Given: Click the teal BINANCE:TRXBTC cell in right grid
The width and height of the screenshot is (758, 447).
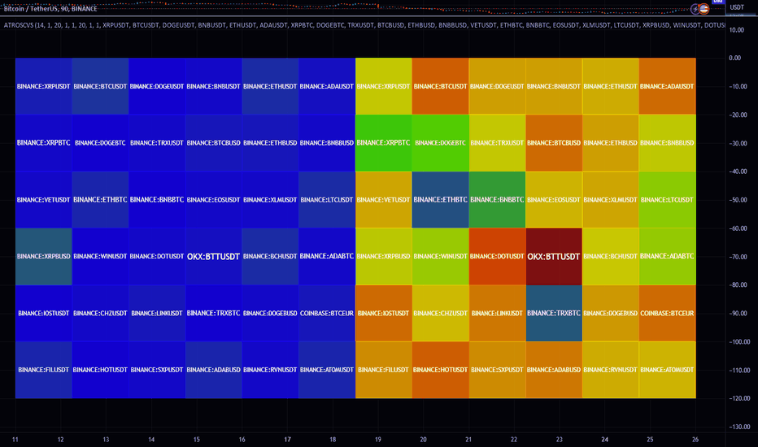Looking at the screenshot, I should tap(554, 313).
